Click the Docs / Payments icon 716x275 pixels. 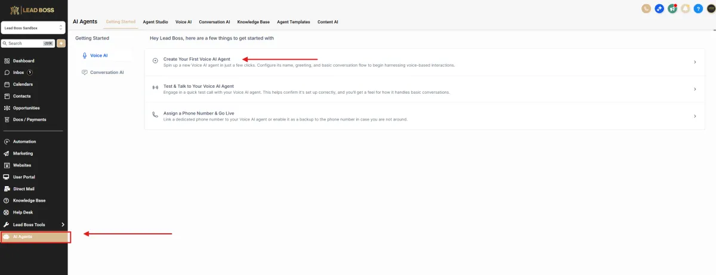[7, 119]
